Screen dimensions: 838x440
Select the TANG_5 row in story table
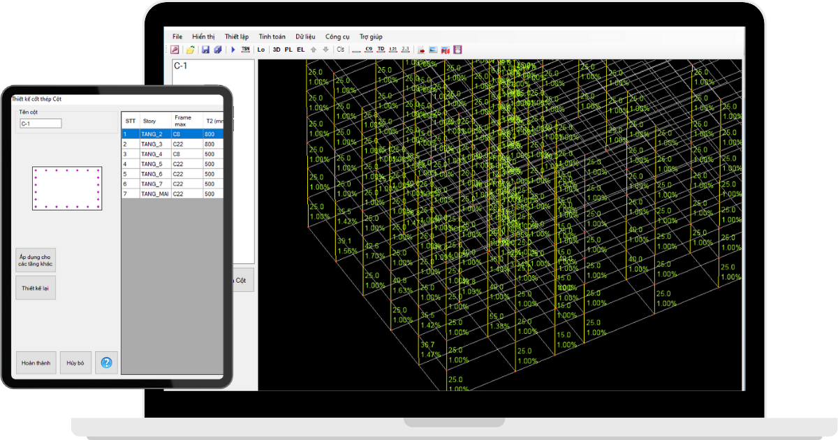152,164
